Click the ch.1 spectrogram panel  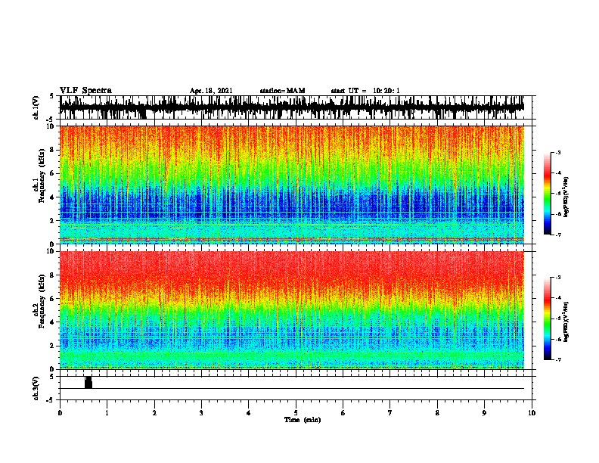click(292, 185)
